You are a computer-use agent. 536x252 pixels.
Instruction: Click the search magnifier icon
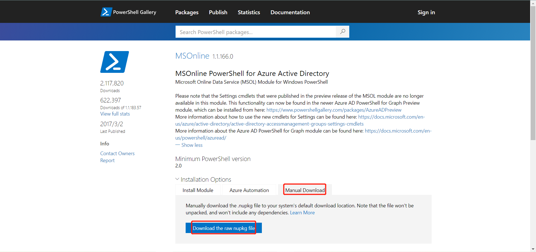tap(343, 32)
